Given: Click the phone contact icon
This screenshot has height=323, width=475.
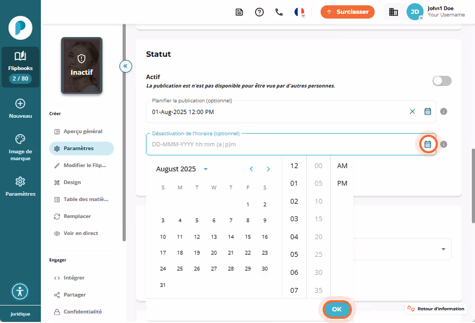Looking at the screenshot, I should 279,12.
